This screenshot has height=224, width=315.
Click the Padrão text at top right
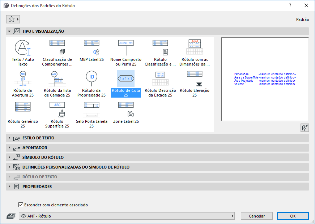303,19
